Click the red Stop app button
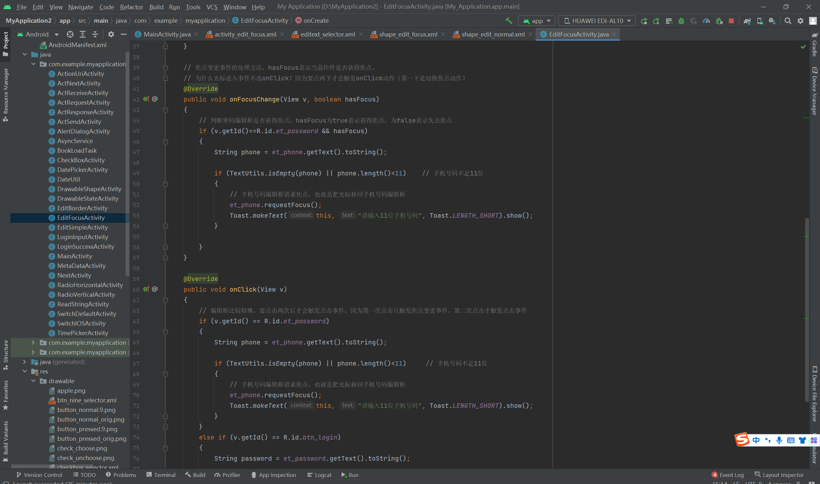This screenshot has height=484, width=820. 731,21
